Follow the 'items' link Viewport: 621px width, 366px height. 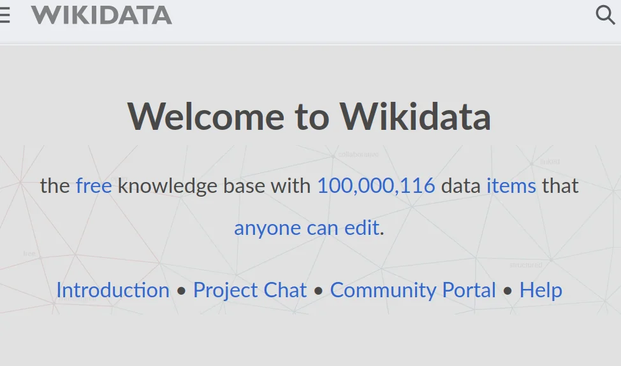point(511,186)
